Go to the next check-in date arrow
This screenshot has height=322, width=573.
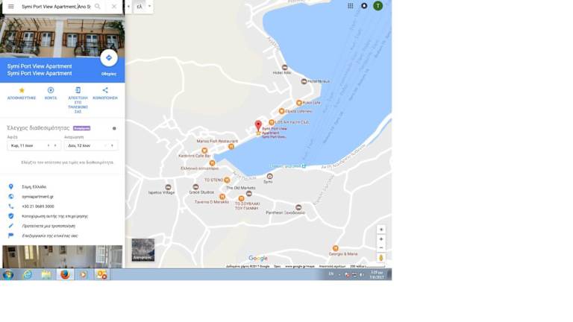click(55, 145)
